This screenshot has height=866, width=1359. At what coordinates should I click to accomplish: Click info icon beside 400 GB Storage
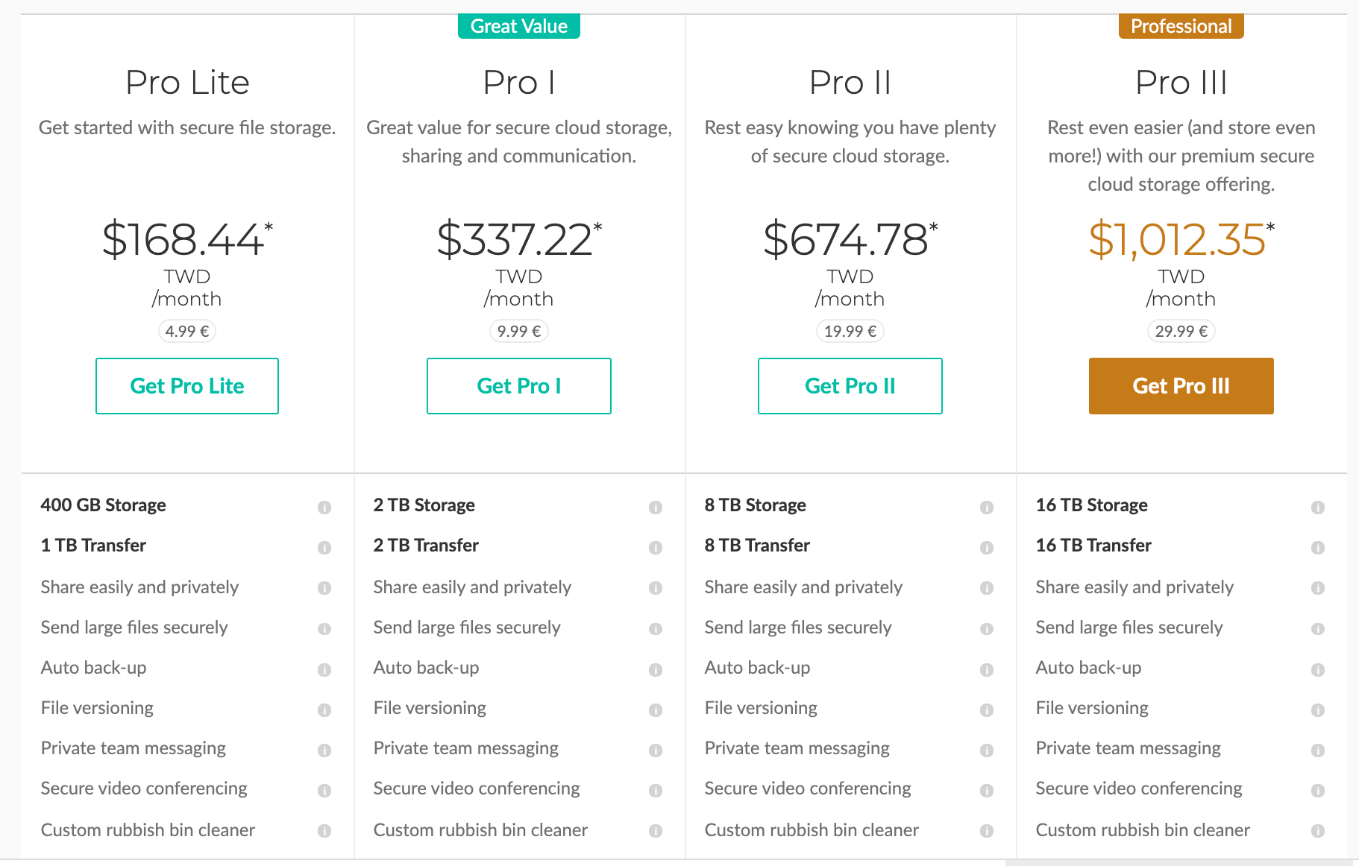click(x=324, y=508)
